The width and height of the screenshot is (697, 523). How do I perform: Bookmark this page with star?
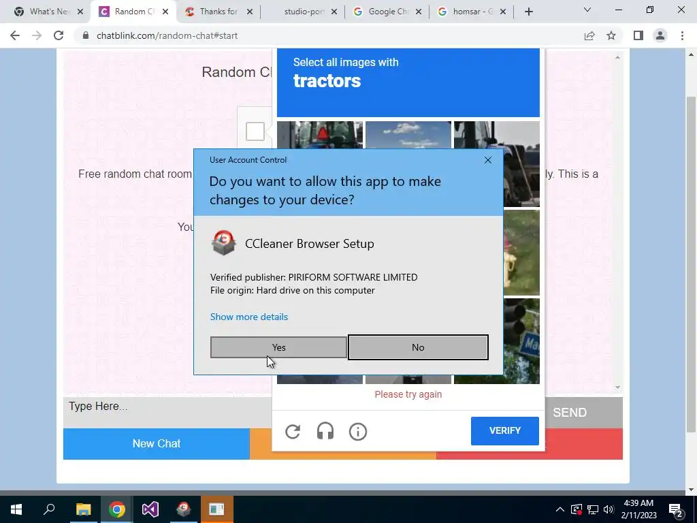click(611, 35)
